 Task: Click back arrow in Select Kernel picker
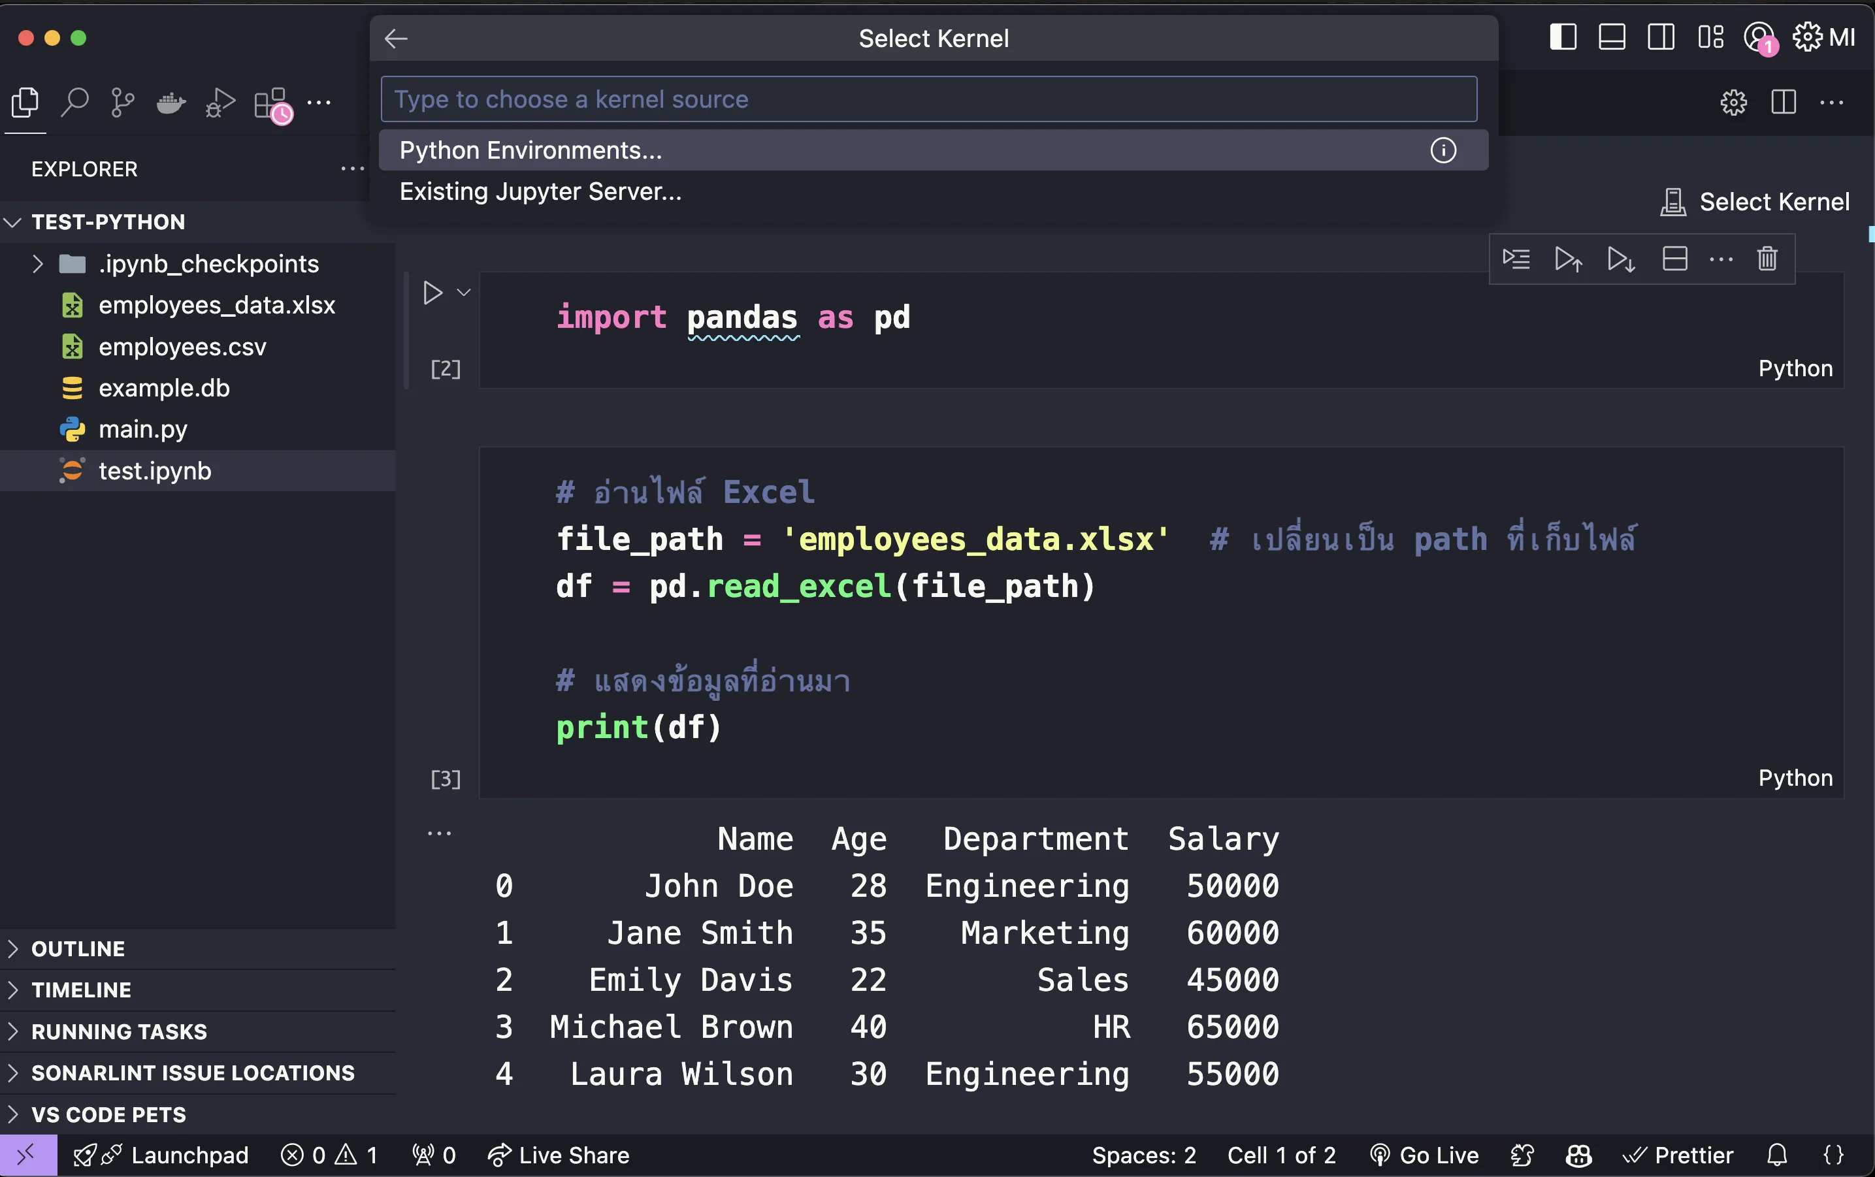click(x=397, y=38)
